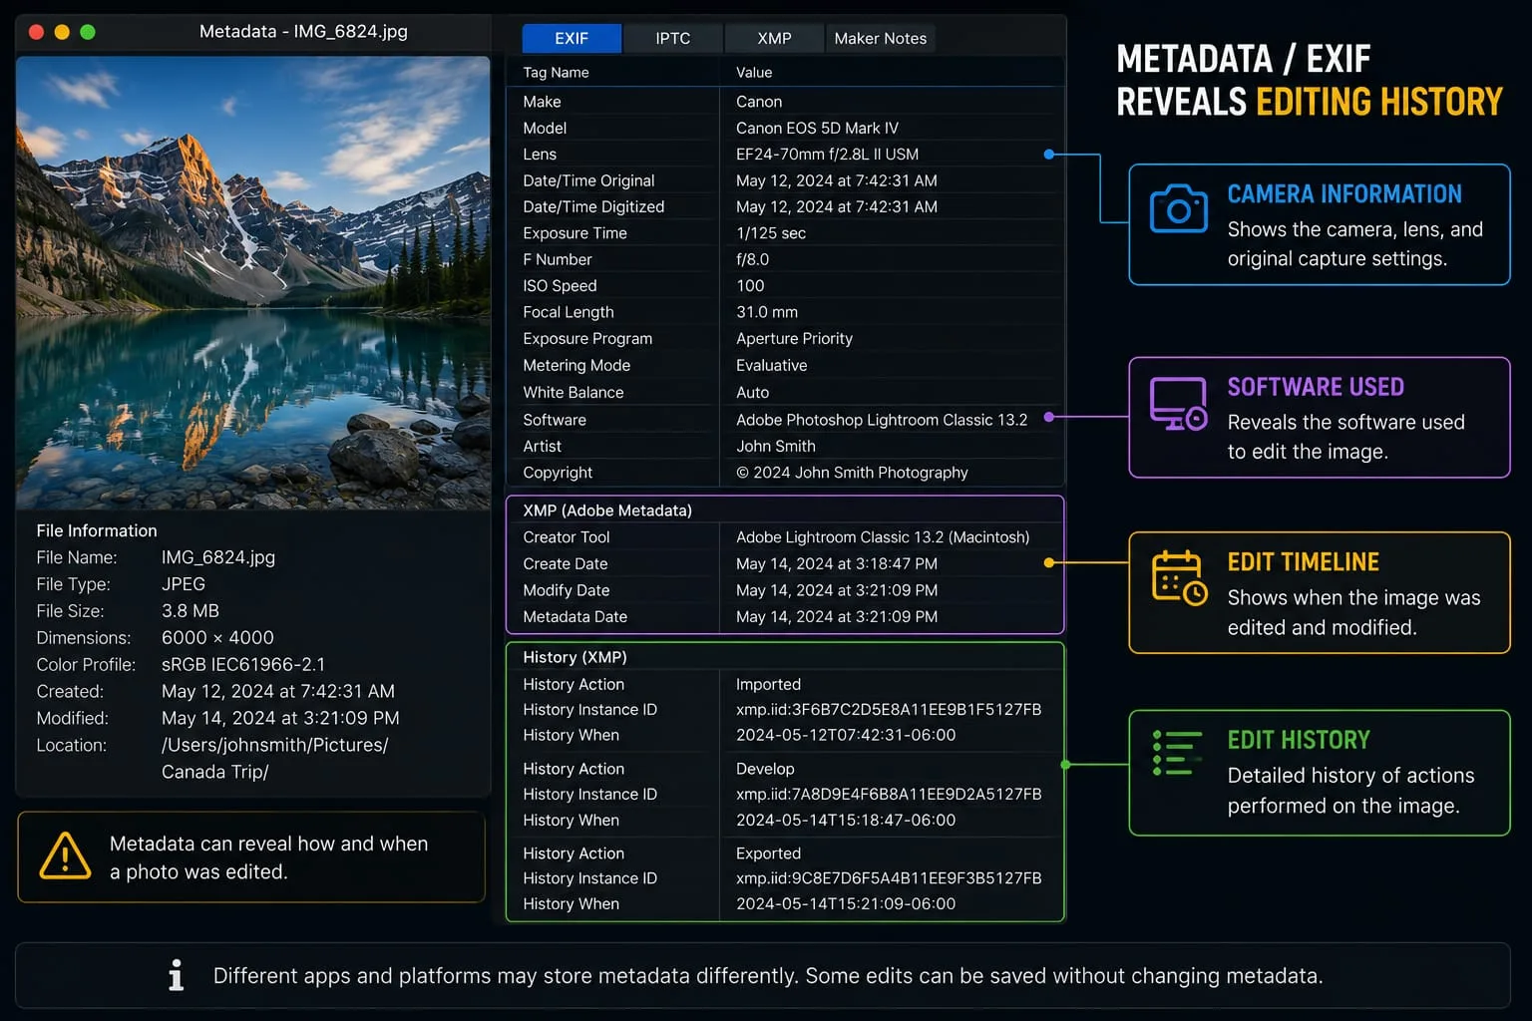Select the Aperture Priority value
The width and height of the screenshot is (1532, 1021).
point(794,339)
